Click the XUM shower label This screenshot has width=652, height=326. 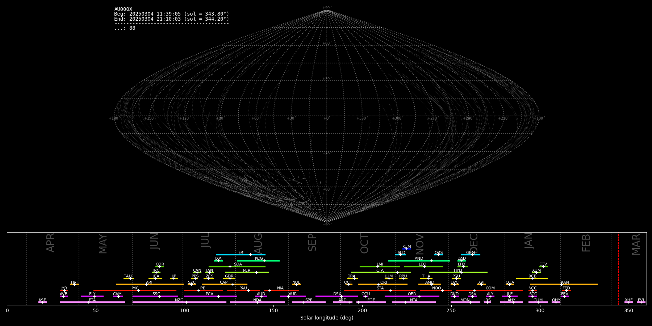(536, 271)
